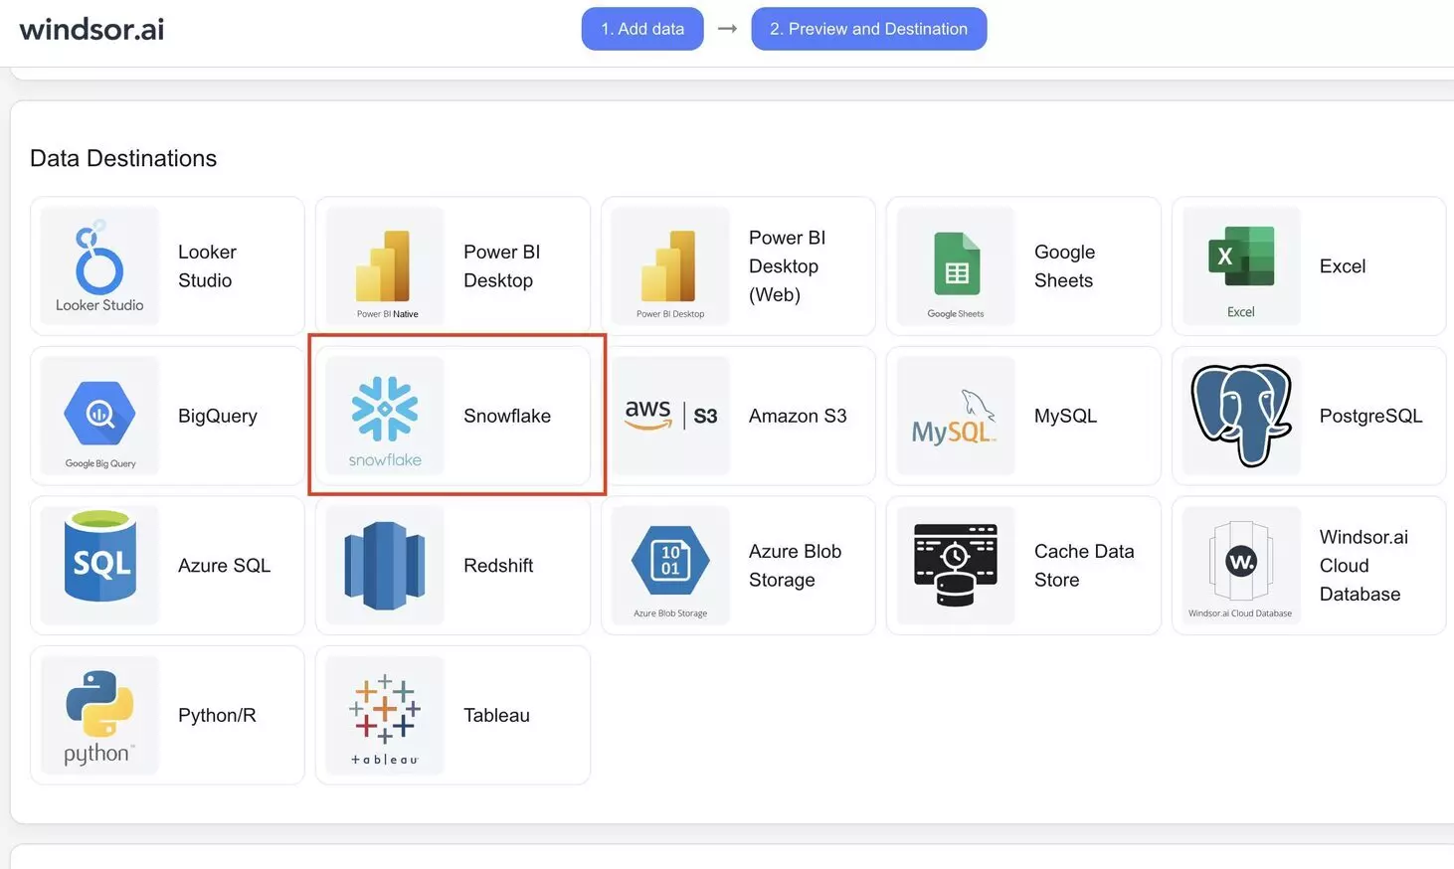Click the Cache Data Store icon
1454x869 pixels.
(956, 565)
